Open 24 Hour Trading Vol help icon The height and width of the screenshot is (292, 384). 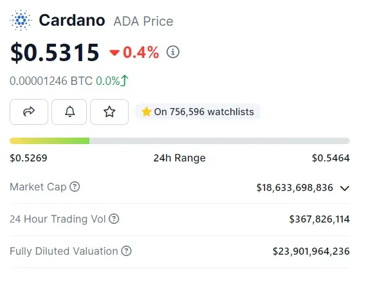point(114,219)
